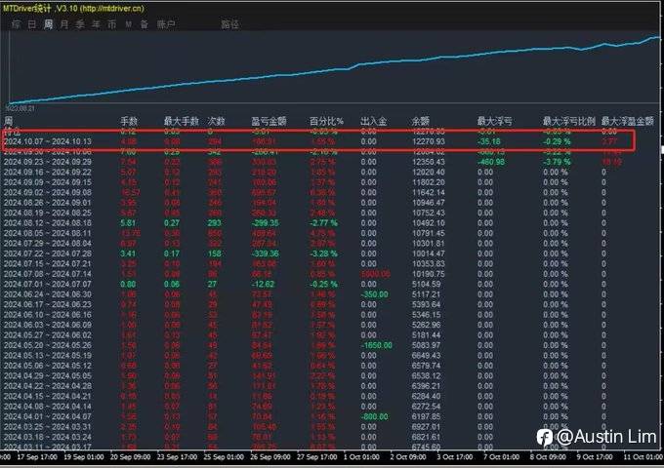Click the 次数 column header
The image size is (664, 468).
pos(216,121)
